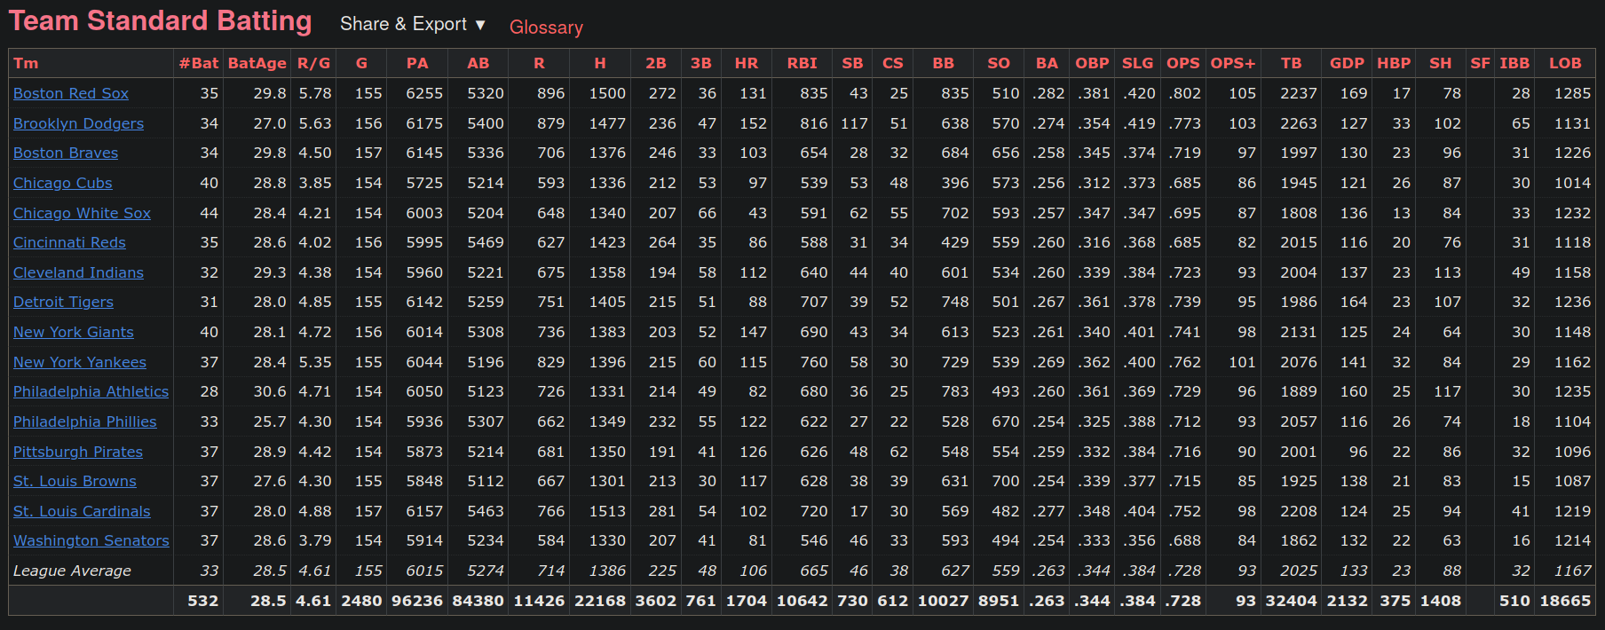
Task: Sort table by SO column header
Action: pos(999,63)
